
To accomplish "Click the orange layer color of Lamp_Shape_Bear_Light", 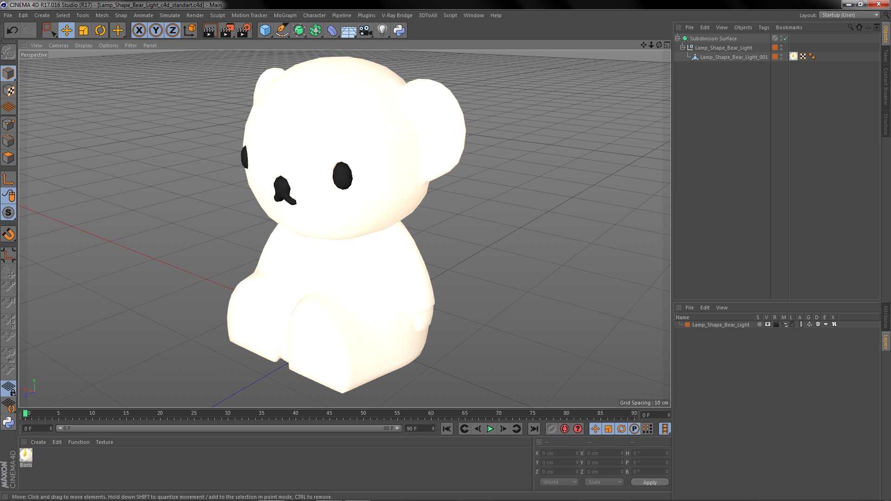I will click(775, 48).
